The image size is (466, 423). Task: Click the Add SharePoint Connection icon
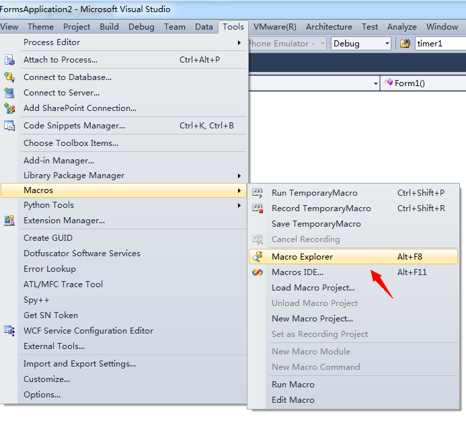tap(9, 108)
